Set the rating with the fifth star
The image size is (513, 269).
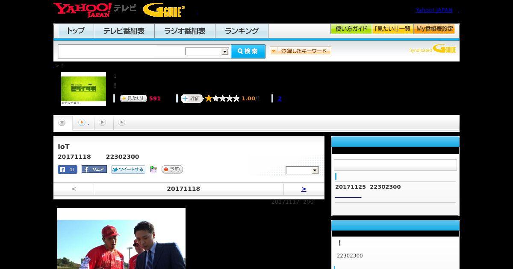point(236,99)
